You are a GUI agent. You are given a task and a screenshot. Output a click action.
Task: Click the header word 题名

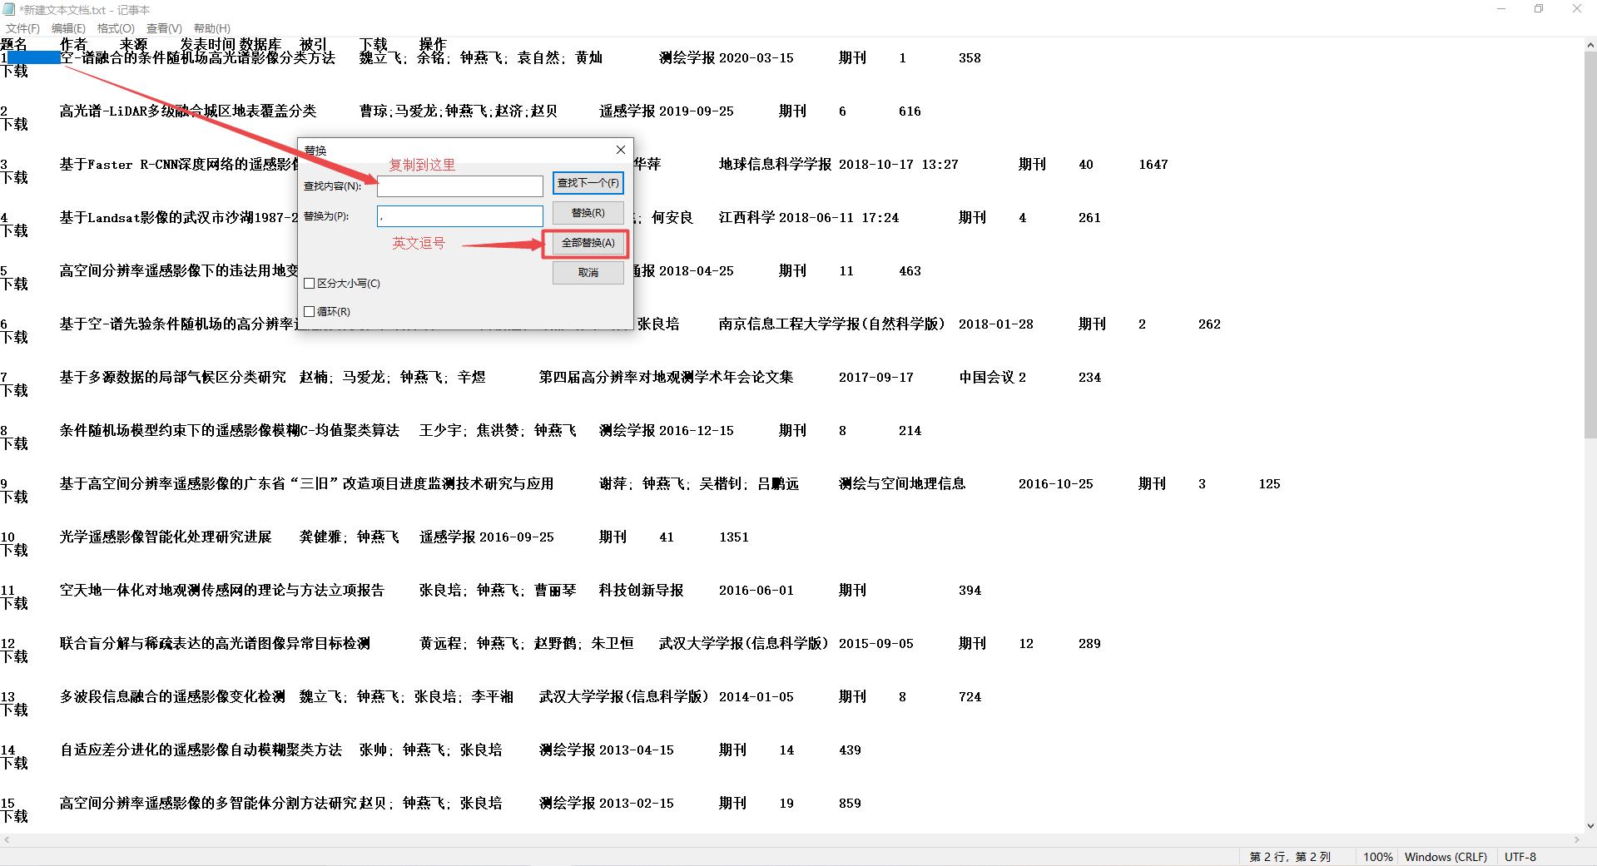coord(14,44)
